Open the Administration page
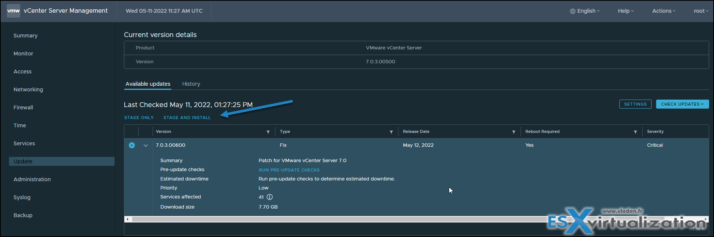This screenshot has height=237, width=714. pyautogui.click(x=32, y=179)
